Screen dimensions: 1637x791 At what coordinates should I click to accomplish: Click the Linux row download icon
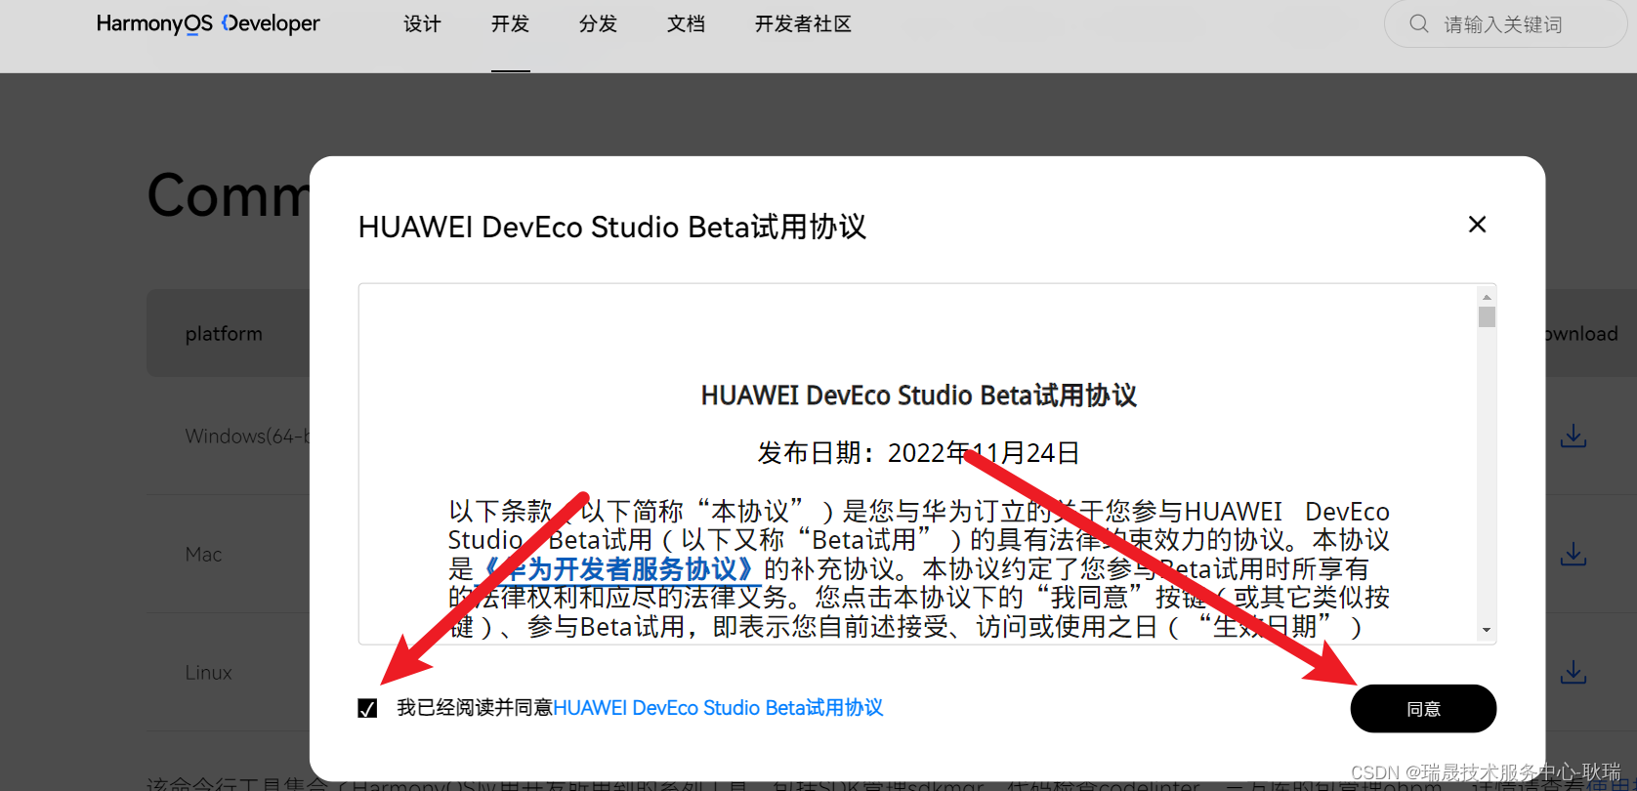click(1573, 673)
